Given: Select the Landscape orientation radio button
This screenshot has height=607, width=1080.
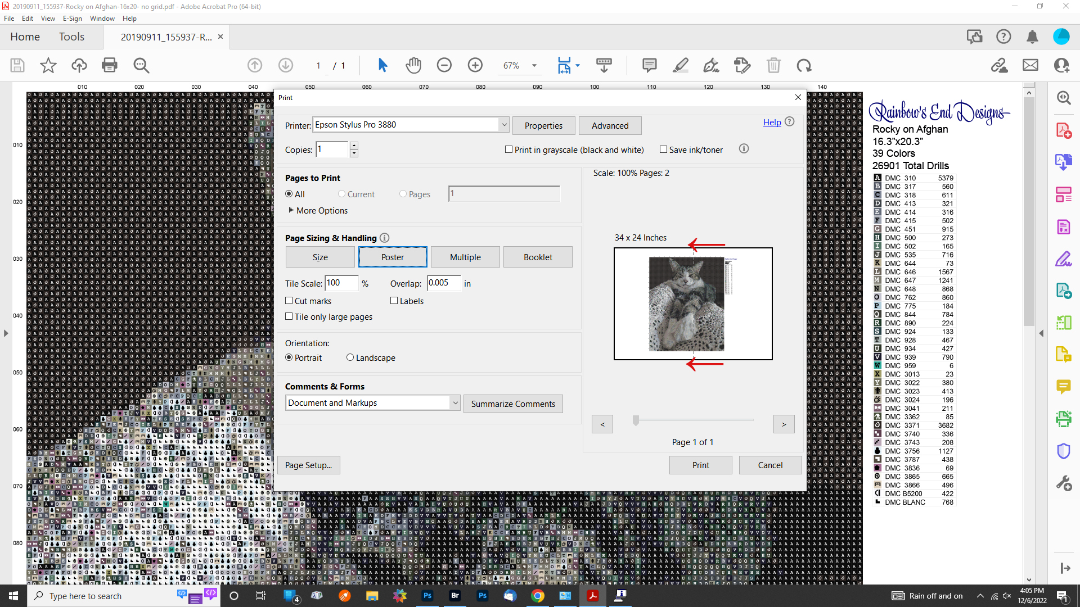Looking at the screenshot, I should click(x=350, y=357).
